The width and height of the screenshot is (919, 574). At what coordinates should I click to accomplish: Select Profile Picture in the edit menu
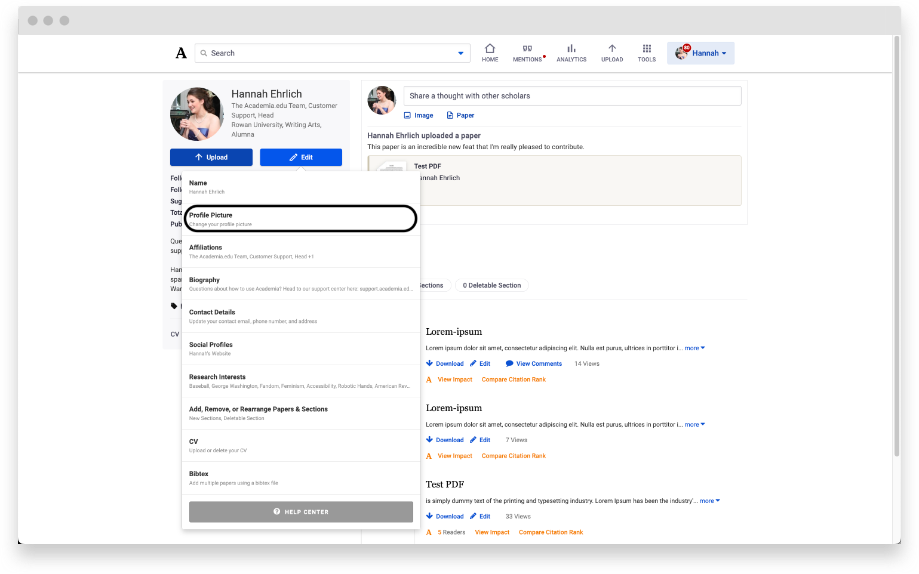[300, 218]
